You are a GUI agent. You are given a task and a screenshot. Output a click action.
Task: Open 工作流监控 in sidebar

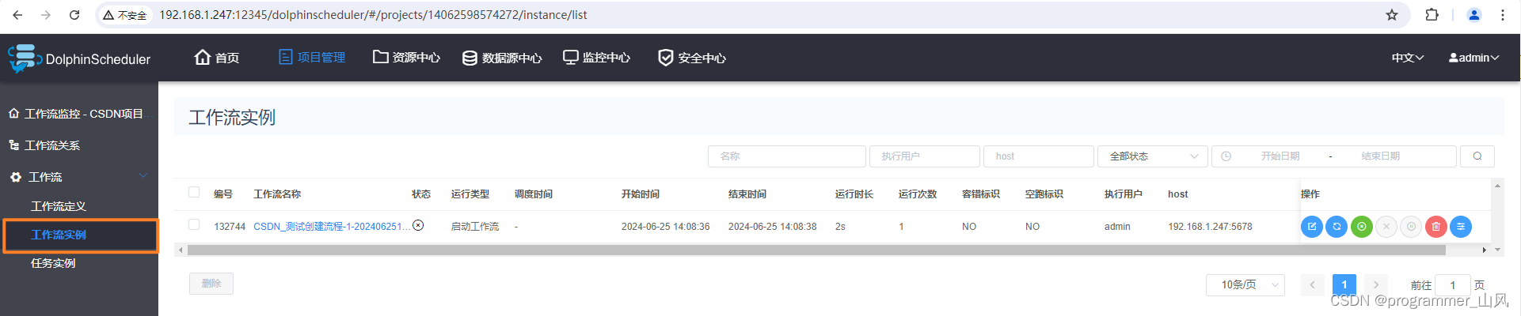pos(79,114)
